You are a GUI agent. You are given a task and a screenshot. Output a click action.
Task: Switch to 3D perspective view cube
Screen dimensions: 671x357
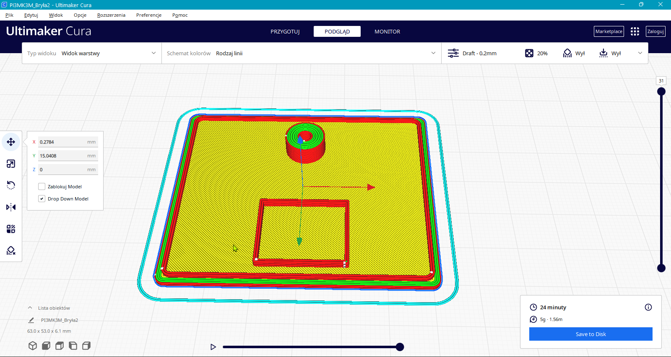point(33,346)
